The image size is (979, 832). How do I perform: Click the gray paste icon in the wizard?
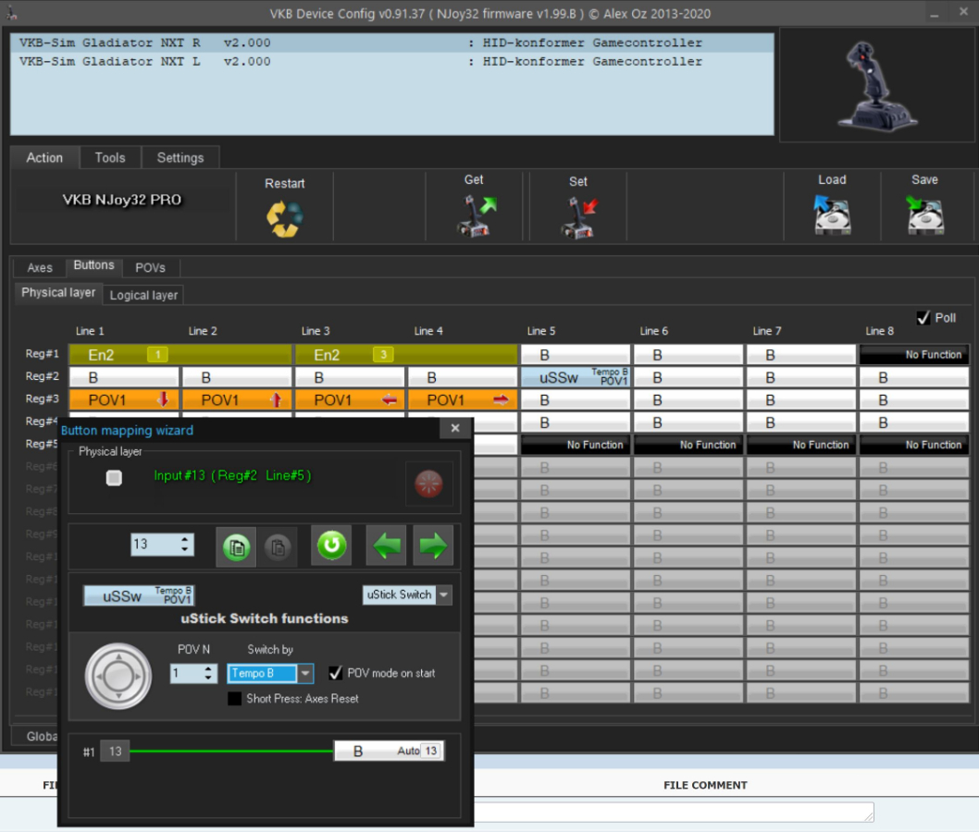point(278,547)
